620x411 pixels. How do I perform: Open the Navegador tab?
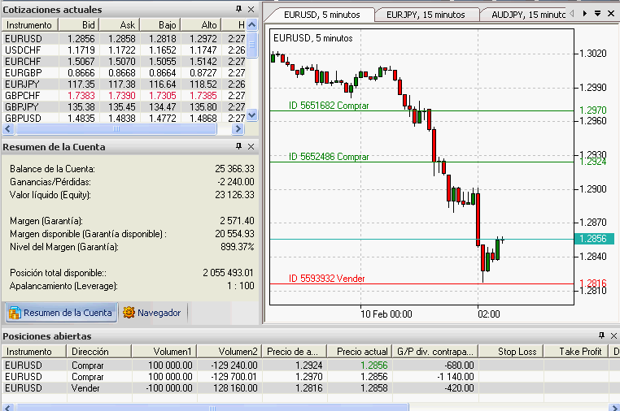[x=152, y=313]
